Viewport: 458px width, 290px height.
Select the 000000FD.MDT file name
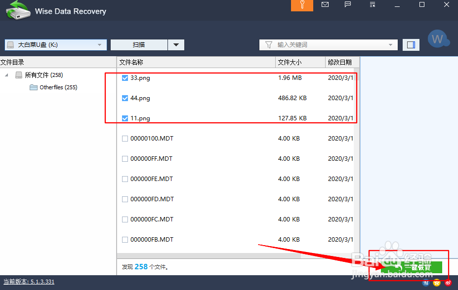[152, 199]
